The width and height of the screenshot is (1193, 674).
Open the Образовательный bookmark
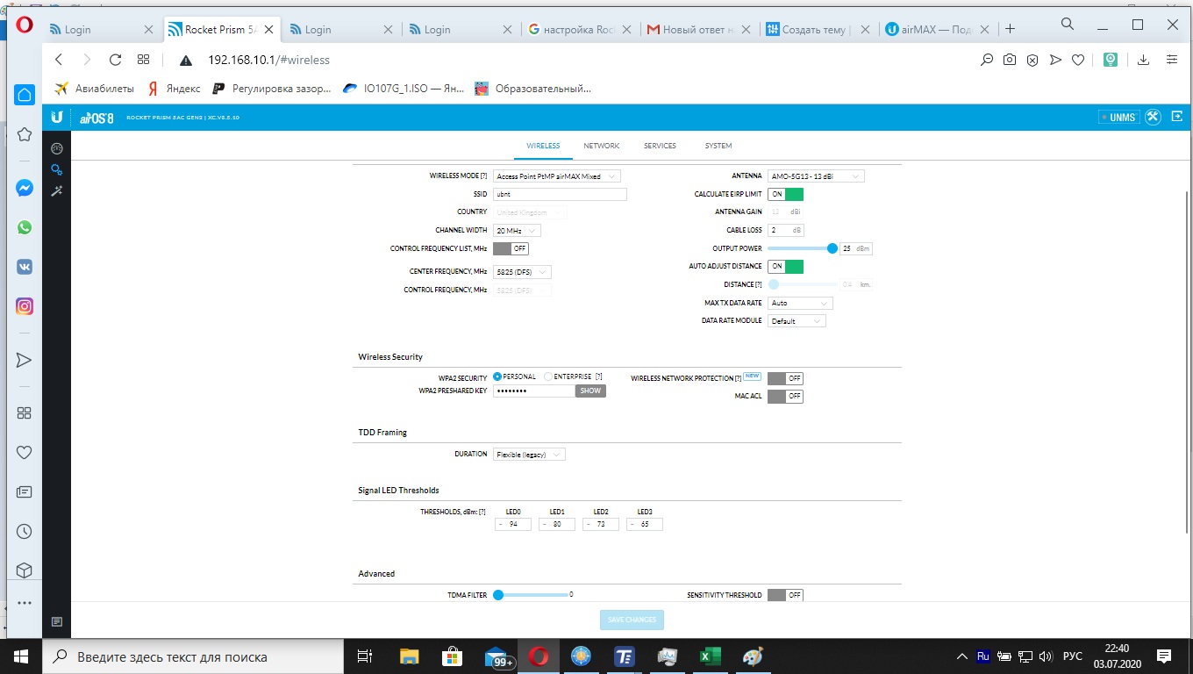[x=532, y=89]
